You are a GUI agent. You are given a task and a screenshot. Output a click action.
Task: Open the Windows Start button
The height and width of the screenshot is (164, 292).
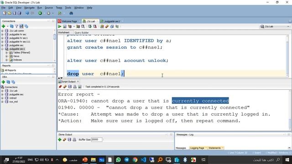[x=287, y=160]
